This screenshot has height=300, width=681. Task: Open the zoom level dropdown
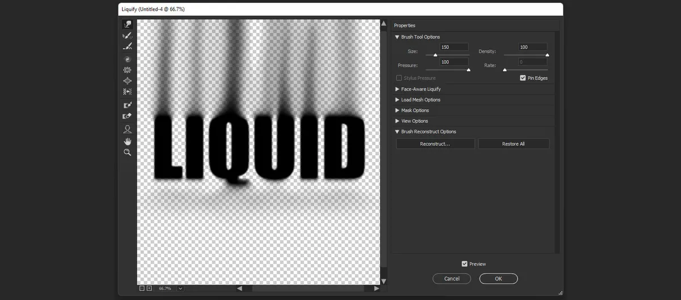tap(180, 288)
